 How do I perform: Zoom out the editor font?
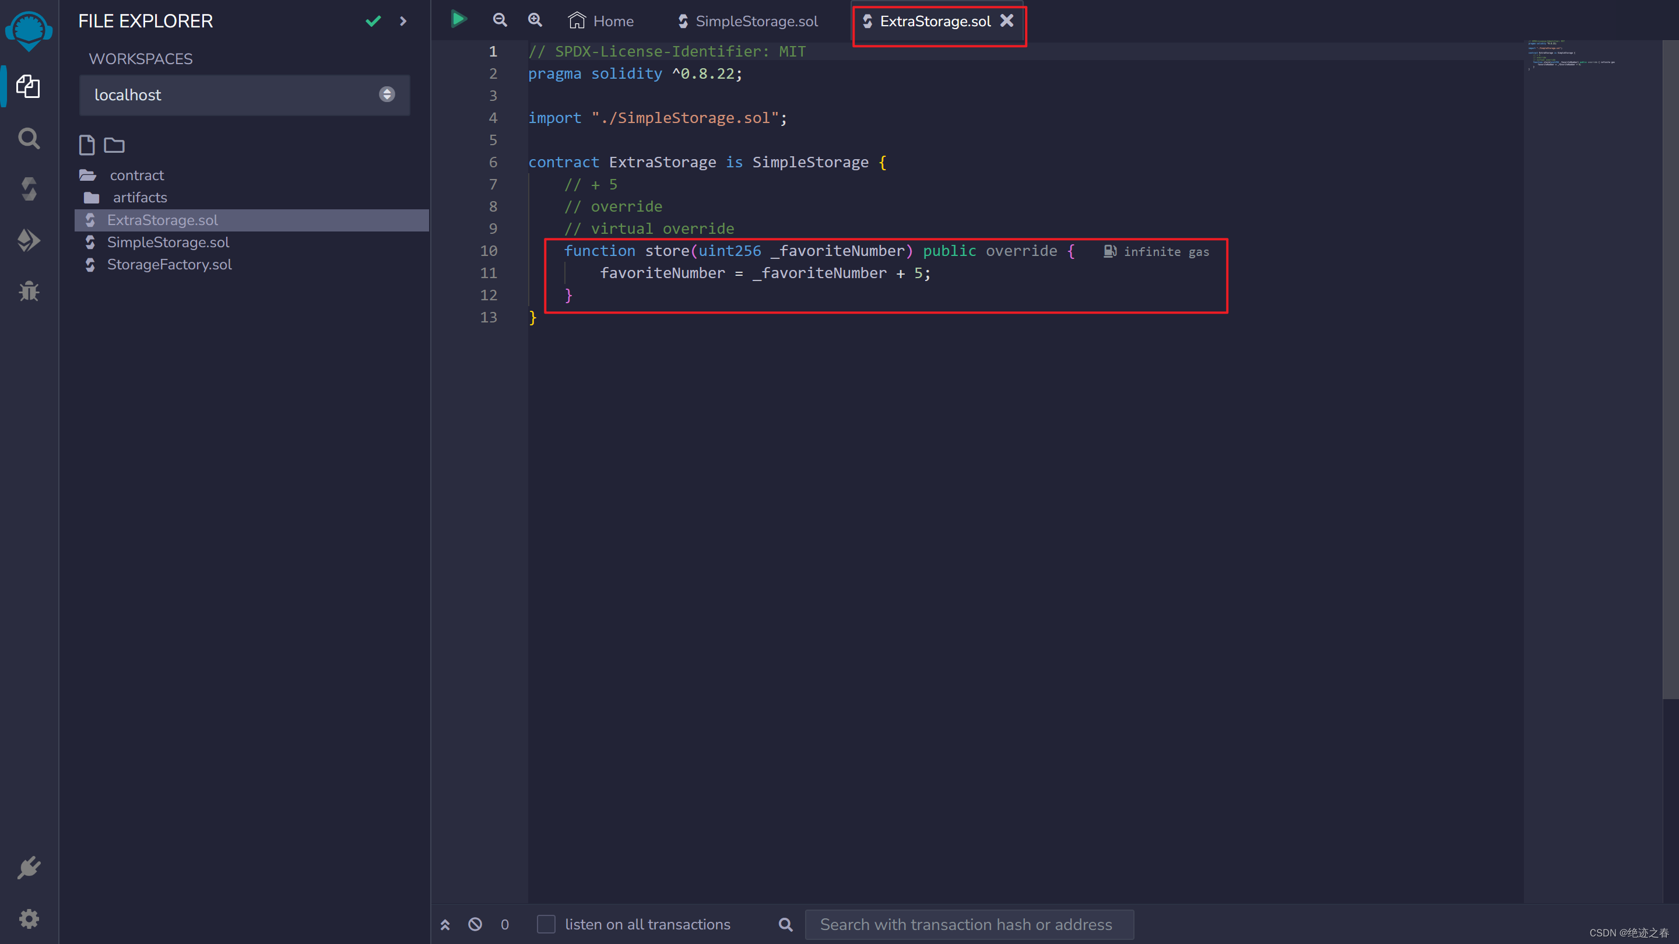[x=500, y=20]
